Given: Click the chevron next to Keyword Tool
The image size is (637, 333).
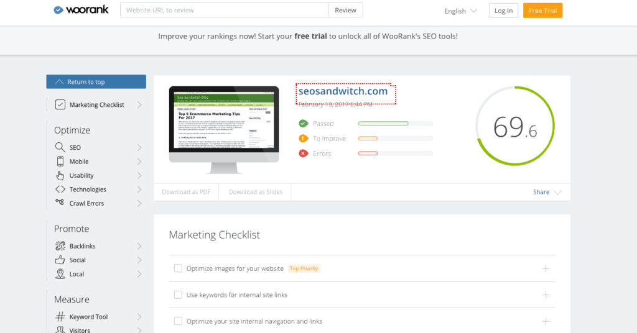Looking at the screenshot, I should pyautogui.click(x=139, y=316).
